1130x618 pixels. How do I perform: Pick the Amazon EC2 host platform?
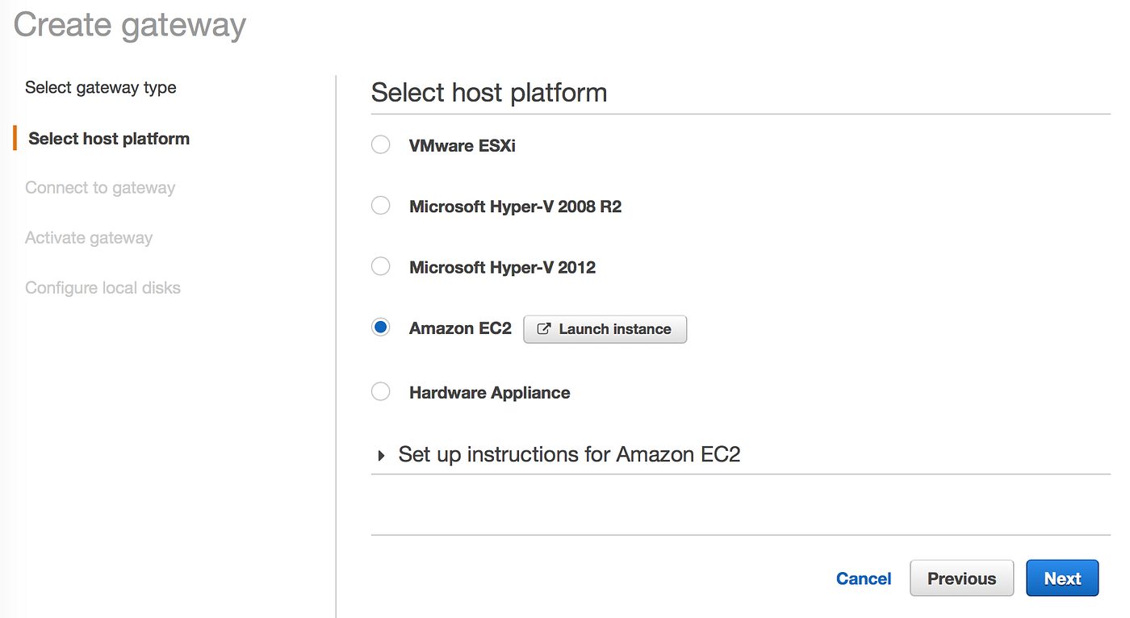point(380,327)
